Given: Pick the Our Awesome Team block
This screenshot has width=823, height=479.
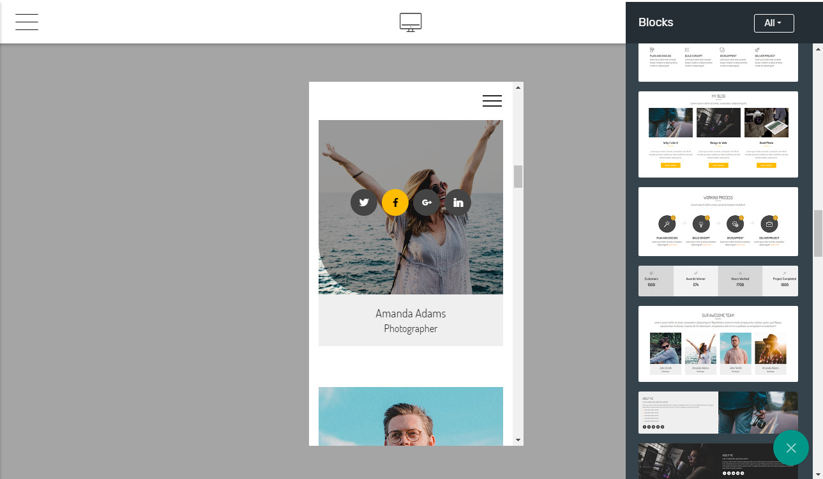Looking at the screenshot, I should [x=718, y=344].
